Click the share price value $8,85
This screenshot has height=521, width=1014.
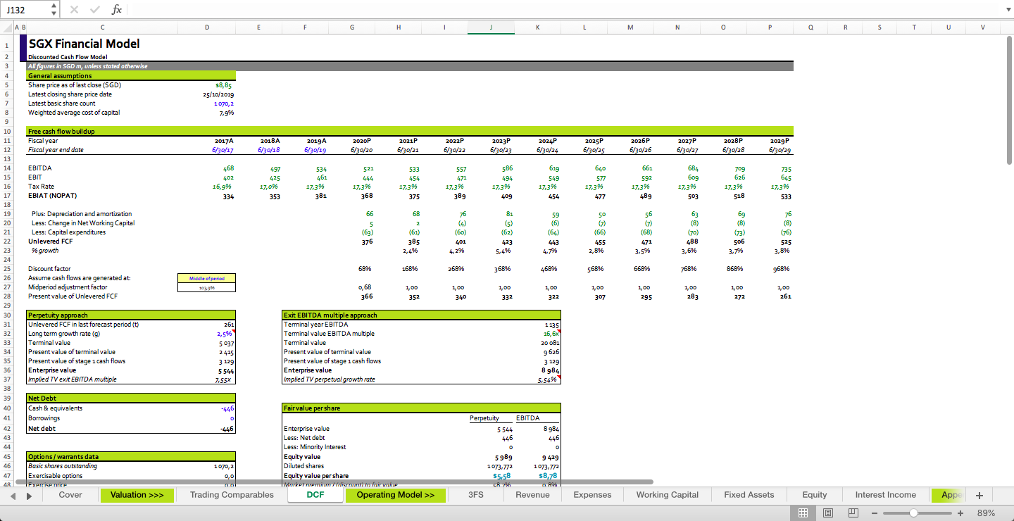click(225, 84)
